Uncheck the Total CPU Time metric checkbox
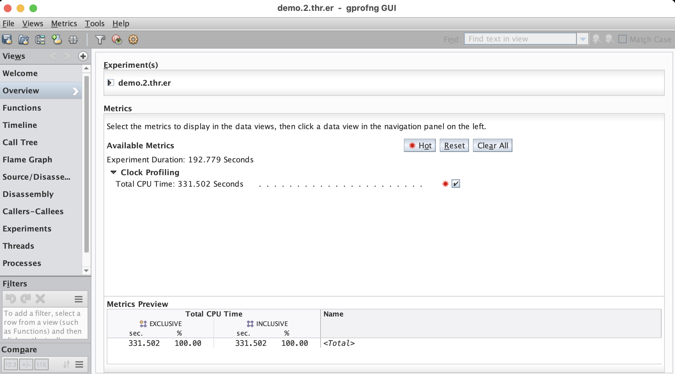 [x=456, y=184]
